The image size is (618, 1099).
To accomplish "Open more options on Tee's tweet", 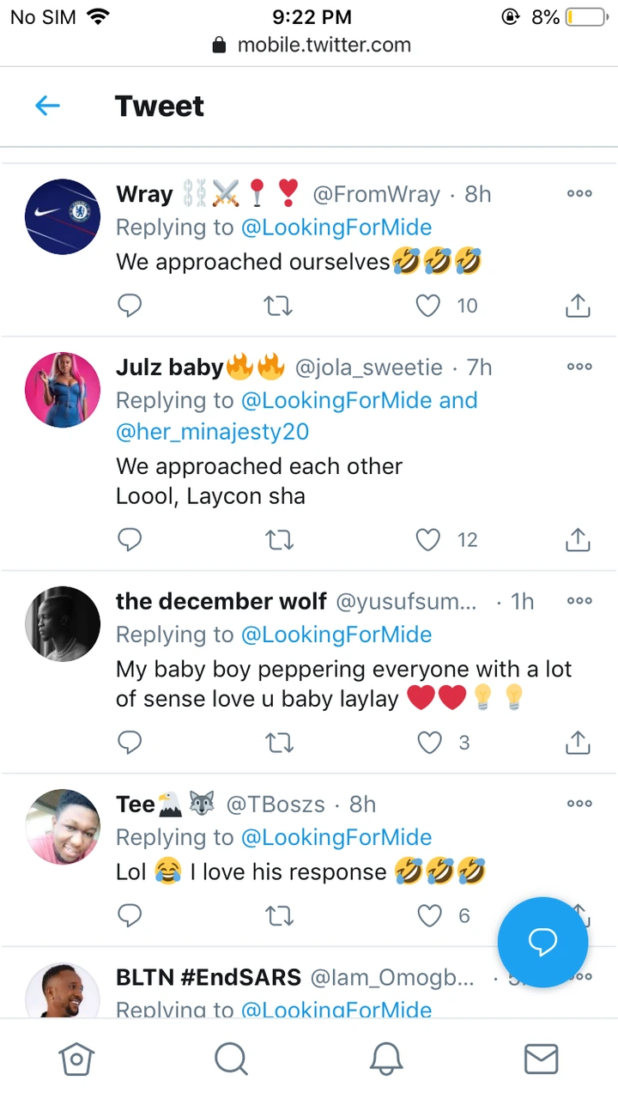I will pos(579,804).
